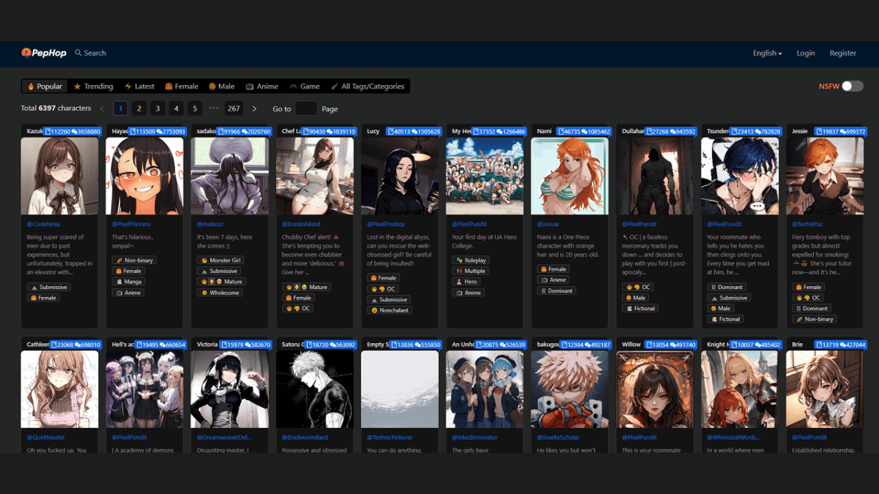
Task: Open the bakugou character image
Action: [x=569, y=389]
